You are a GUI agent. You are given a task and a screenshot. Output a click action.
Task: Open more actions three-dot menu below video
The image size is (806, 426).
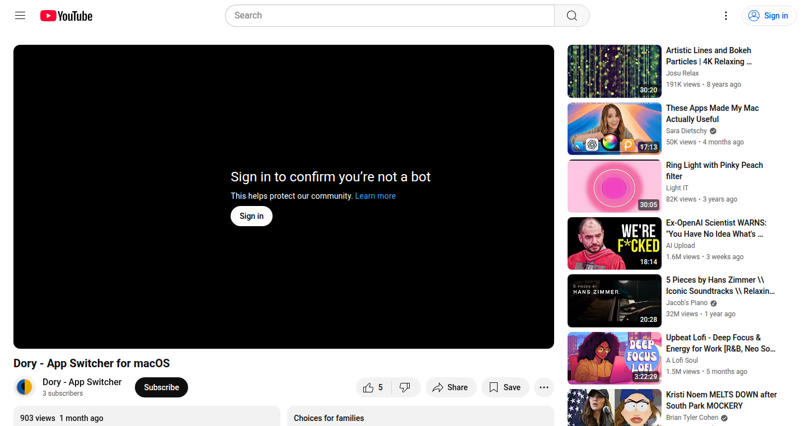tap(544, 387)
